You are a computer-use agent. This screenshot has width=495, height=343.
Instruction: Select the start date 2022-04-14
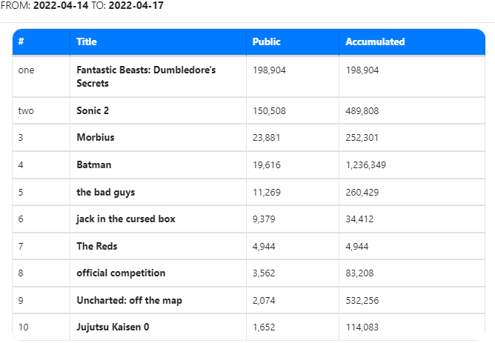(x=61, y=5)
